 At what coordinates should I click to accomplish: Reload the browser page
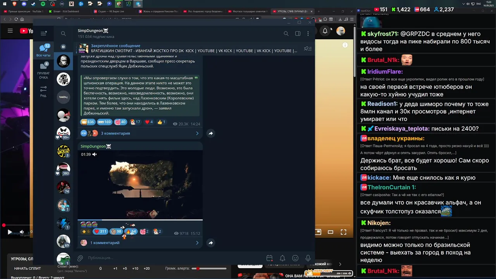[16, 19]
